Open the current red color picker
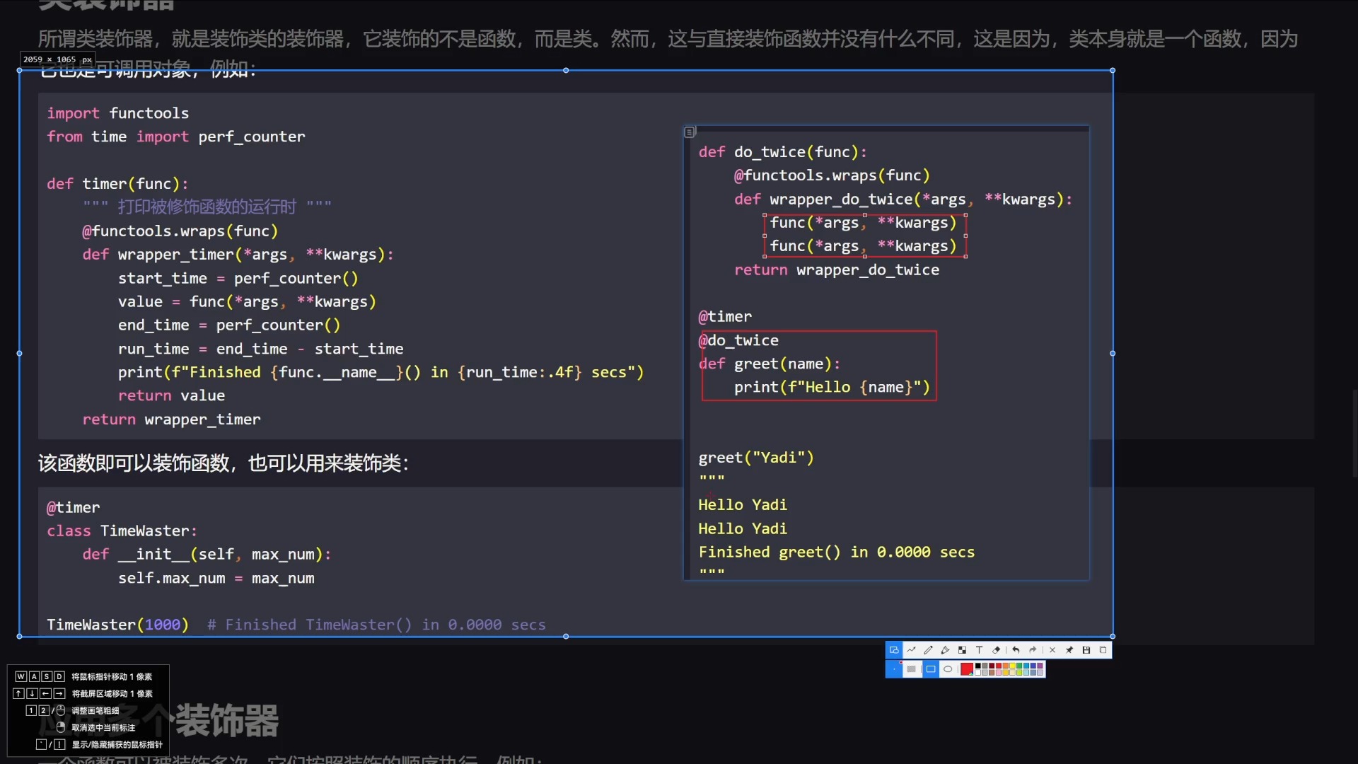Viewport: 1358px width, 764px height. coord(967,668)
